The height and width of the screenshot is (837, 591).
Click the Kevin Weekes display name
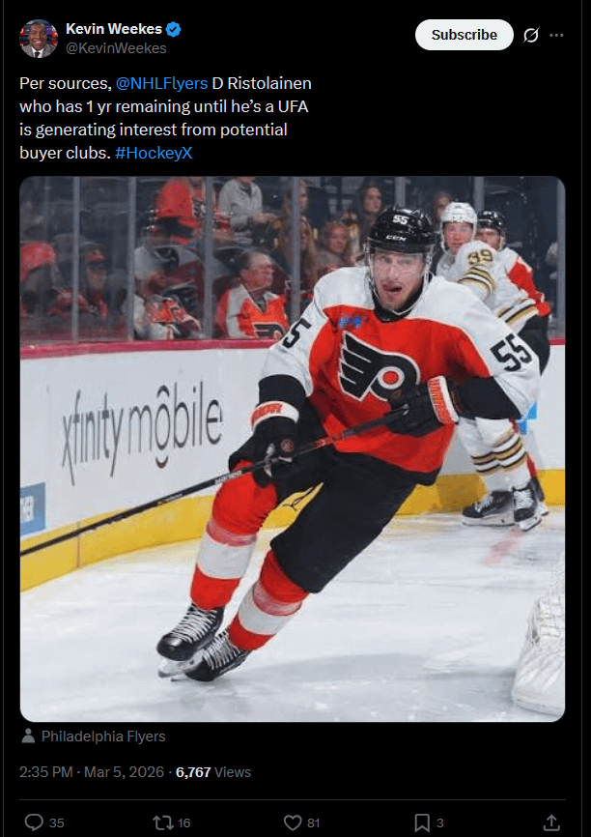114,29
